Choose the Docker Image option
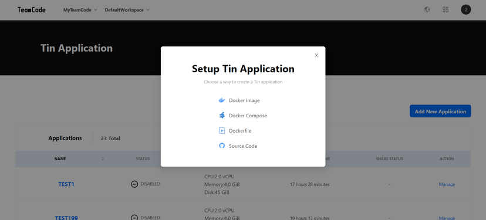 [239, 100]
